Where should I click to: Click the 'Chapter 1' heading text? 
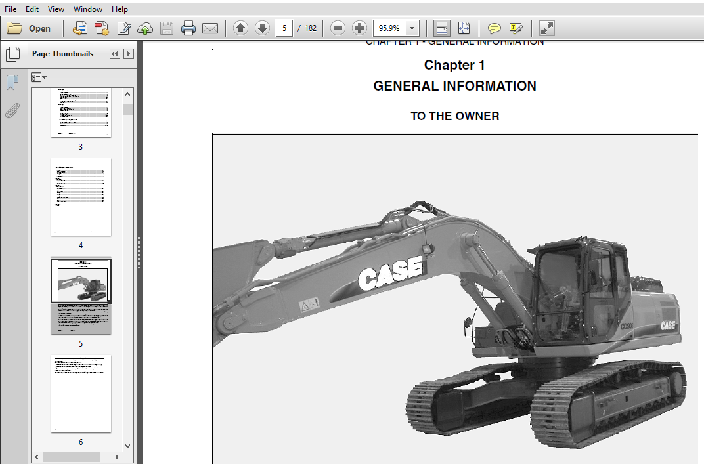[x=454, y=65]
